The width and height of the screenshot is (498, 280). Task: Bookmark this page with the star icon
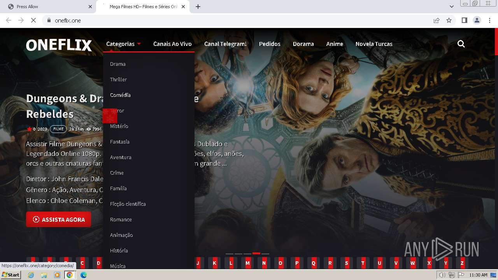pyautogui.click(x=449, y=20)
